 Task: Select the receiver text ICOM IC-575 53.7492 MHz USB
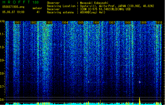point(105,9)
